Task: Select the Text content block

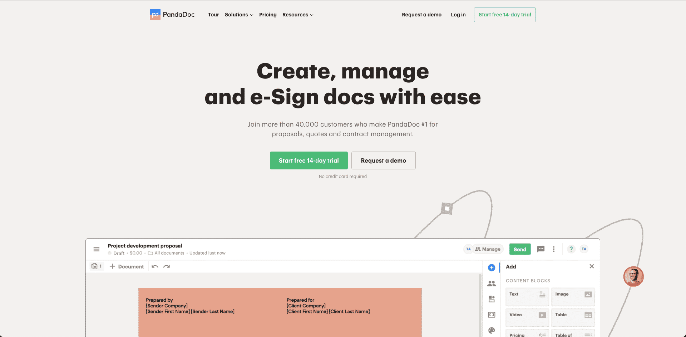Action: click(527, 297)
